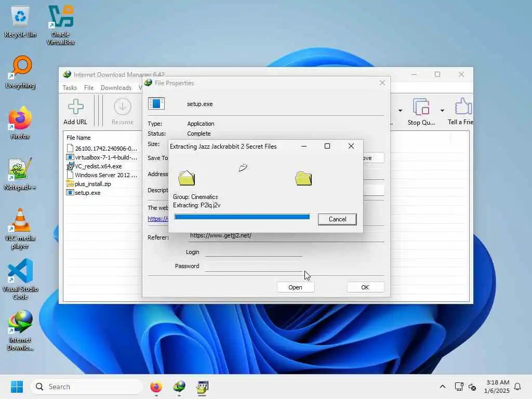The image size is (532, 399).
Task: Click the Add URL toolbar icon
Action: click(75, 112)
